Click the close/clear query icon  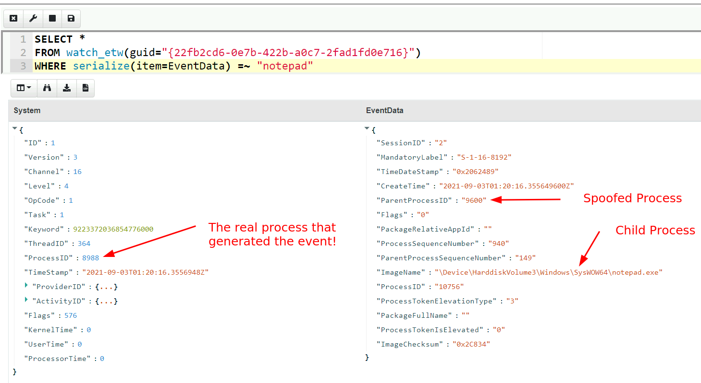pyautogui.click(x=13, y=18)
